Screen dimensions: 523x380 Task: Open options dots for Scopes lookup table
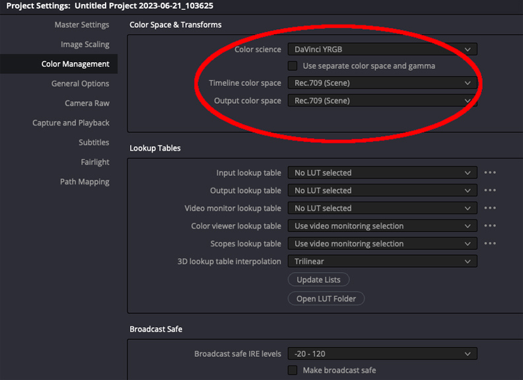point(490,243)
